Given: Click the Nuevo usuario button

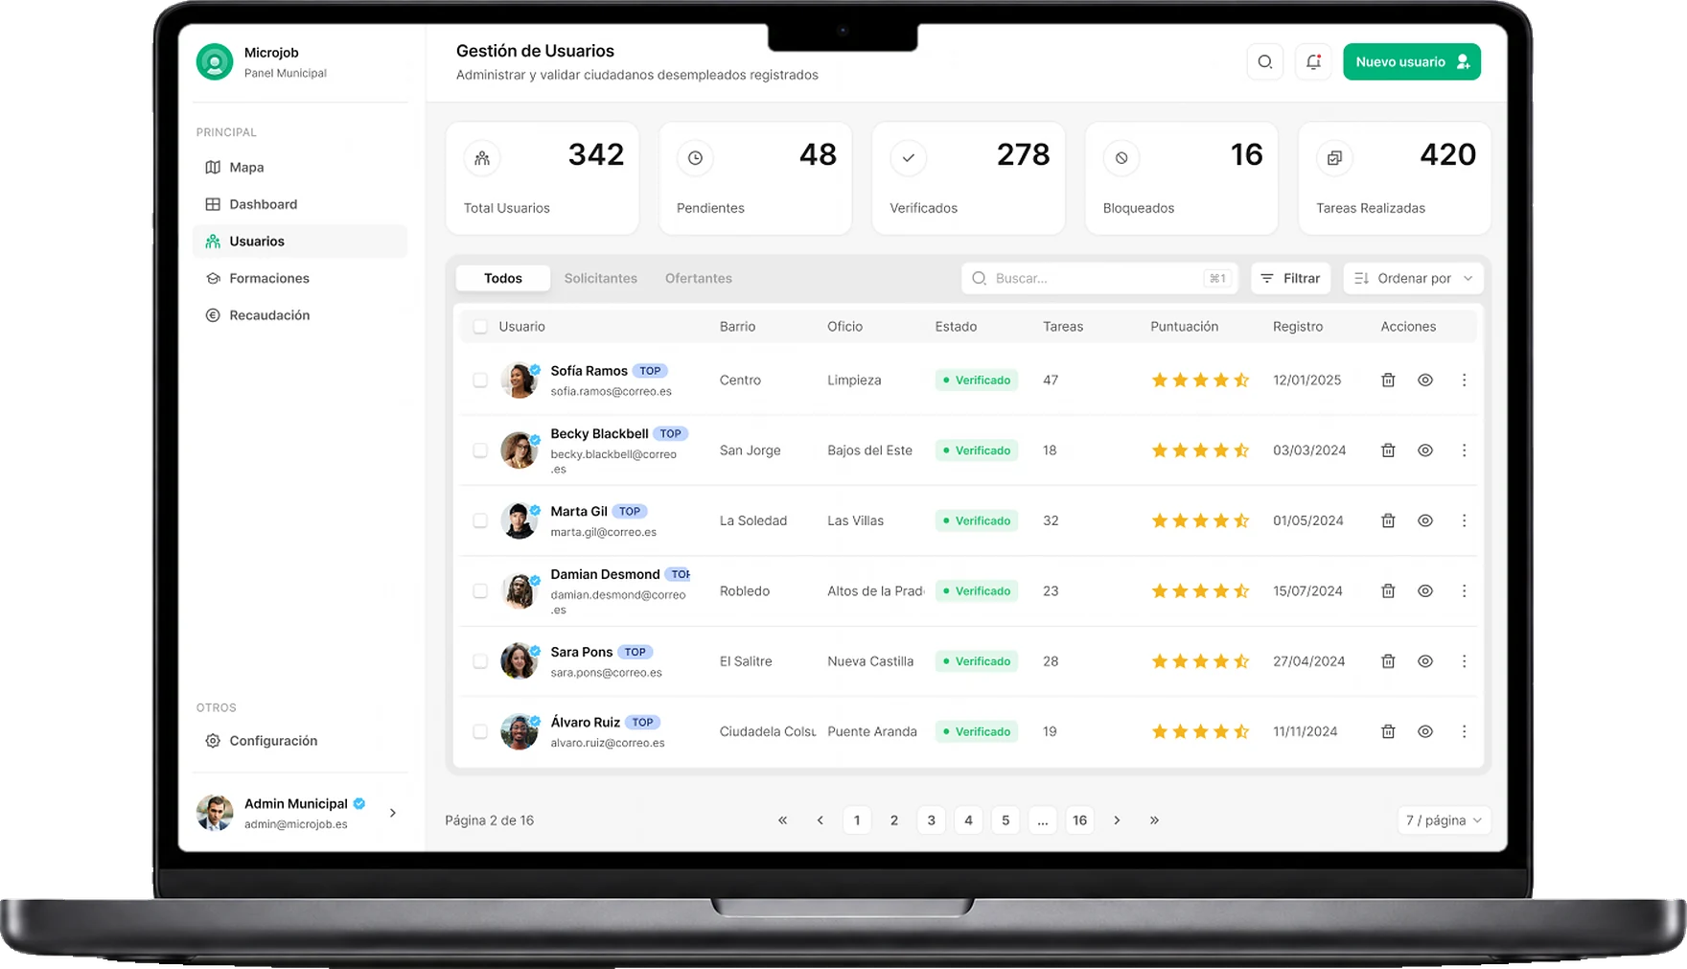Looking at the screenshot, I should pyautogui.click(x=1412, y=62).
